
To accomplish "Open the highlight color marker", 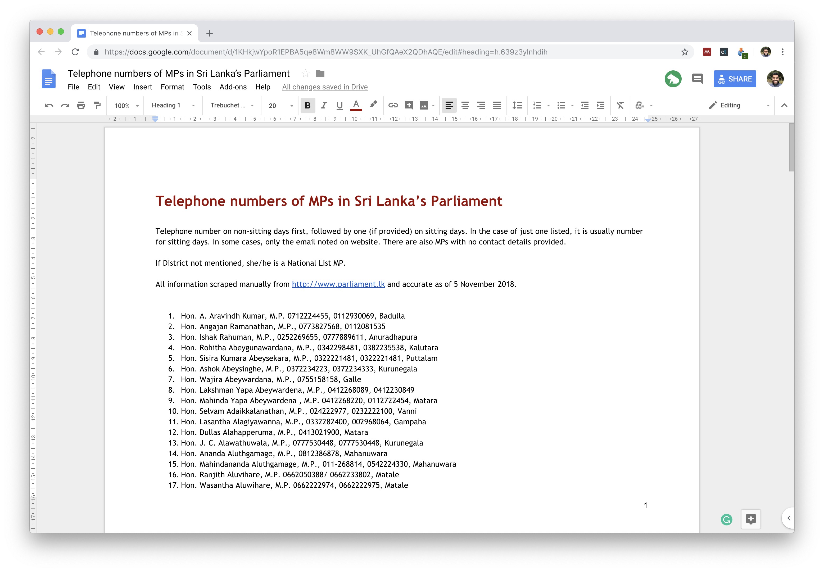I will click(373, 104).
